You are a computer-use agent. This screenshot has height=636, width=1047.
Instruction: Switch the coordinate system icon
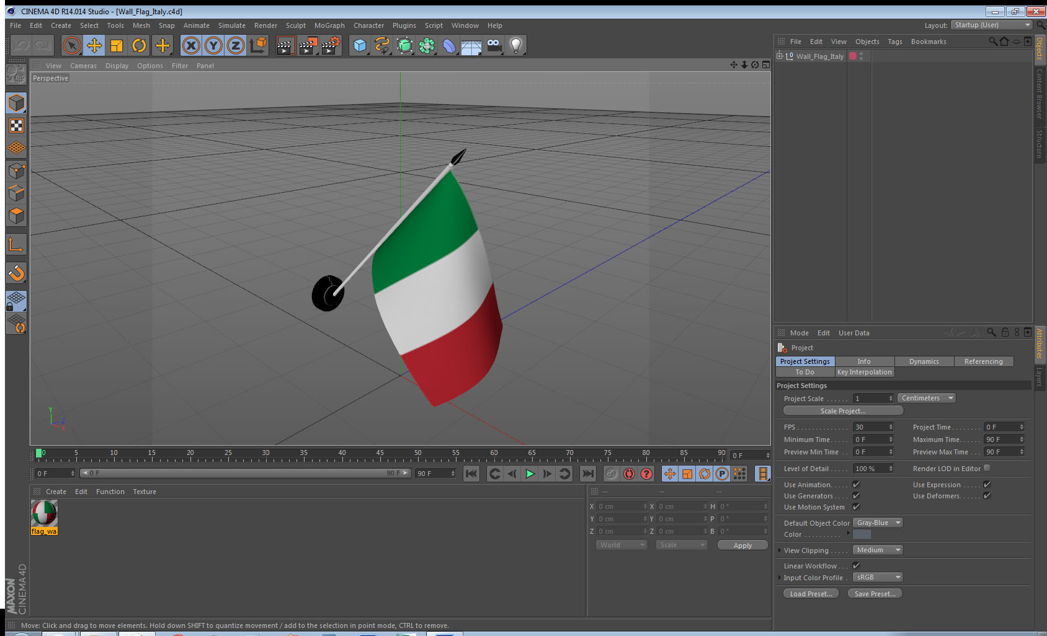point(258,45)
